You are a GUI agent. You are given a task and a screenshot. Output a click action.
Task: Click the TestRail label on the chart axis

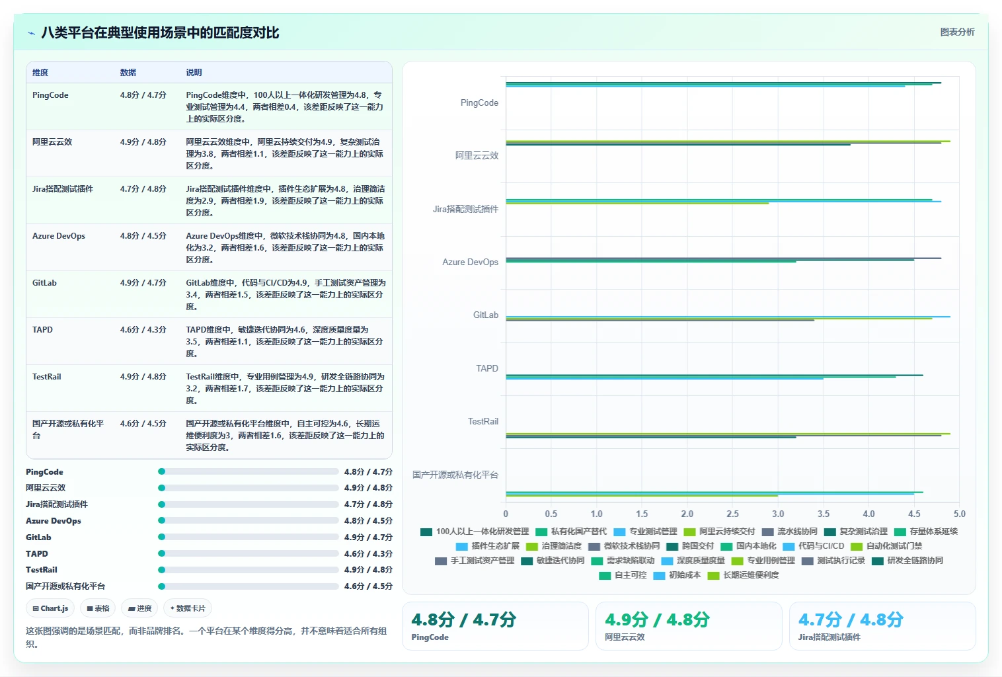click(483, 422)
